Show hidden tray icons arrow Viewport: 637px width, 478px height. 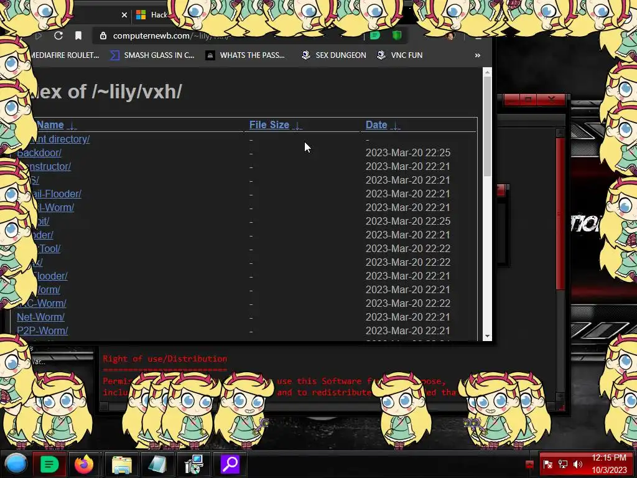pyautogui.click(x=529, y=464)
